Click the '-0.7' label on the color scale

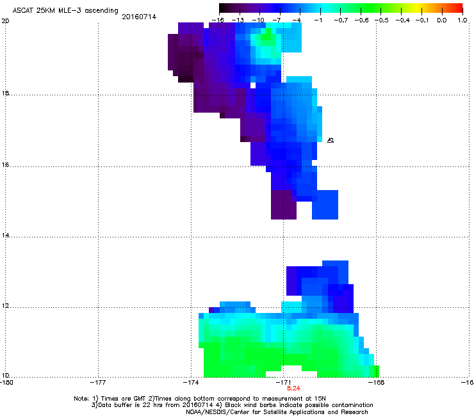(341, 20)
